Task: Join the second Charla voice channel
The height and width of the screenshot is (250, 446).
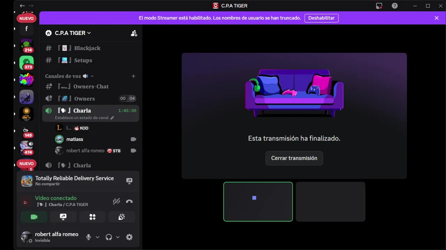Action: point(91,165)
